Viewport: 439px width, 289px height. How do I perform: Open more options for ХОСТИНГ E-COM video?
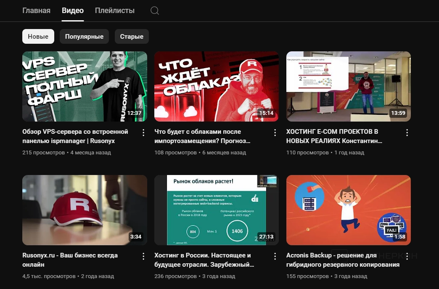click(407, 133)
